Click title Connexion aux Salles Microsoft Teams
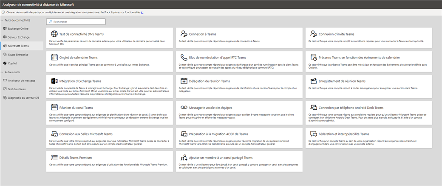 click(x=86, y=134)
